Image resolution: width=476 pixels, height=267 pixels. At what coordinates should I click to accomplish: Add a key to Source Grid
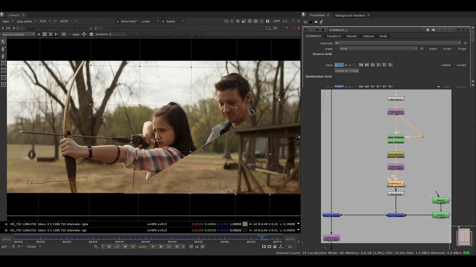tap(373, 65)
